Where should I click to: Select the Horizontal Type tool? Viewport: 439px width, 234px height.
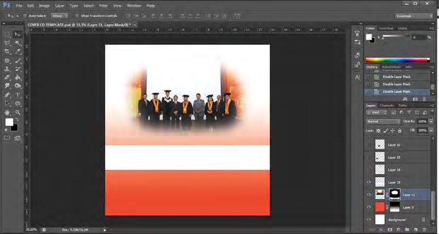18,94
